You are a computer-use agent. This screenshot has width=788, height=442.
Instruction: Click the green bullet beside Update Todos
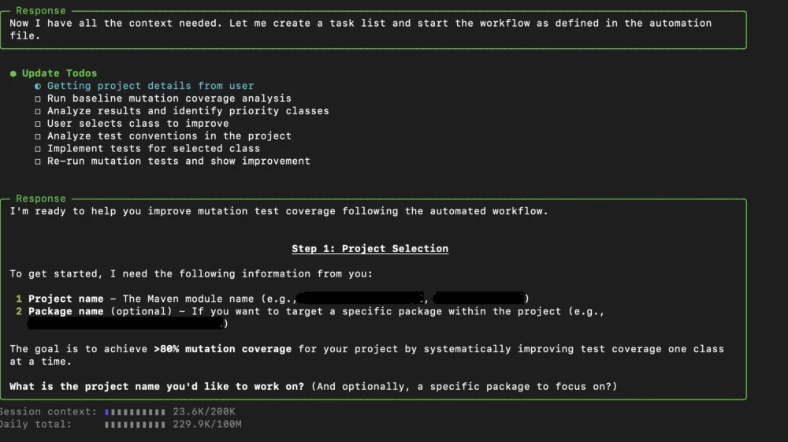(13, 73)
